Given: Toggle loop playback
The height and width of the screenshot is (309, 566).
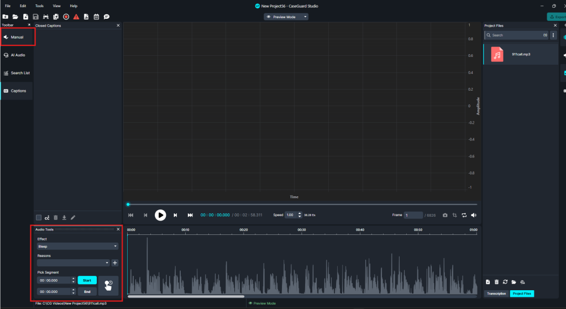Looking at the screenshot, I should pos(464,215).
